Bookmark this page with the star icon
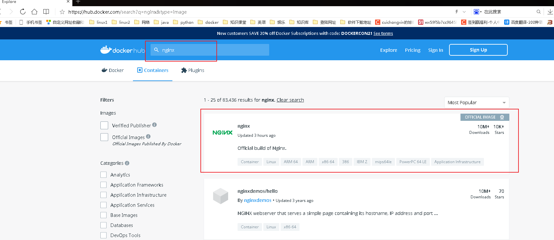The width and height of the screenshot is (554, 240). pos(62,12)
